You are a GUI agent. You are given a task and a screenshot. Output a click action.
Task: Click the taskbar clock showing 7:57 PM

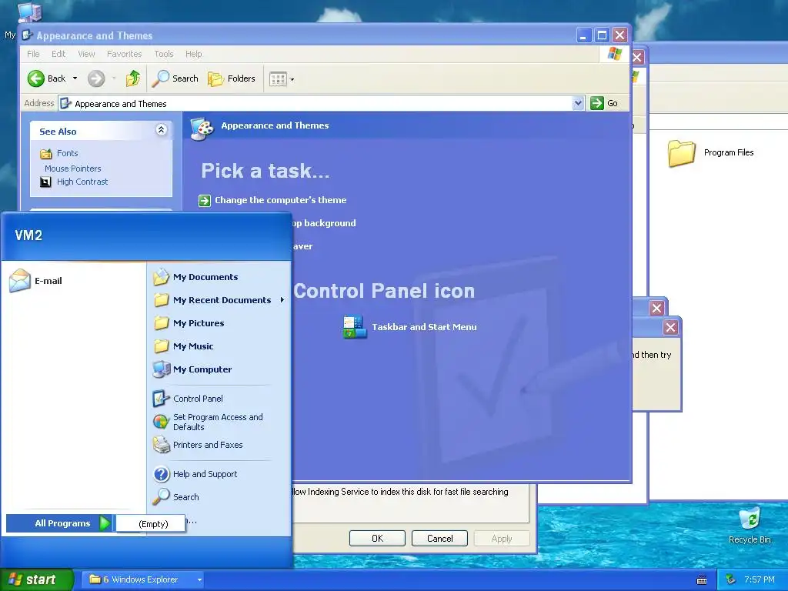click(x=760, y=579)
